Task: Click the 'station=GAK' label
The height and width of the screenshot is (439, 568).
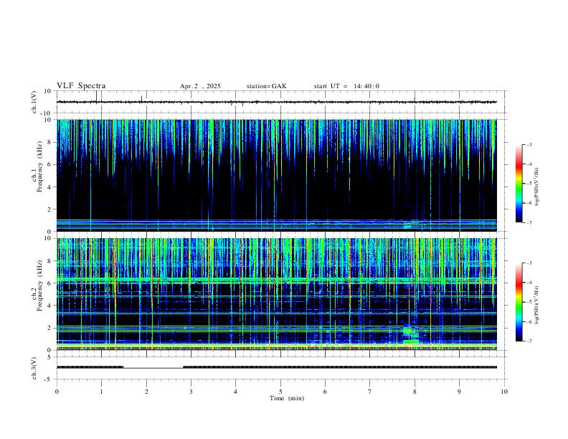Action: [x=266, y=86]
